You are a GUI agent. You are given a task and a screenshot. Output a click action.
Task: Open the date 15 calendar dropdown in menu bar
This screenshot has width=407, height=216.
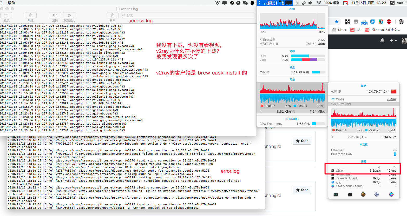click(345, 3)
